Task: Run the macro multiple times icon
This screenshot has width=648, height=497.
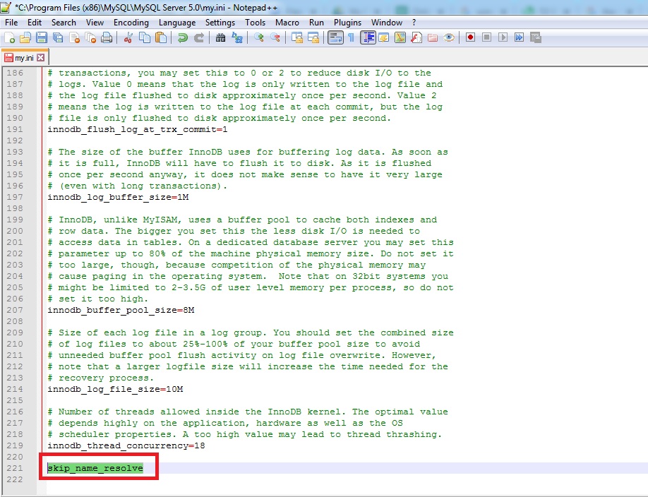Action: [x=520, y=37]
